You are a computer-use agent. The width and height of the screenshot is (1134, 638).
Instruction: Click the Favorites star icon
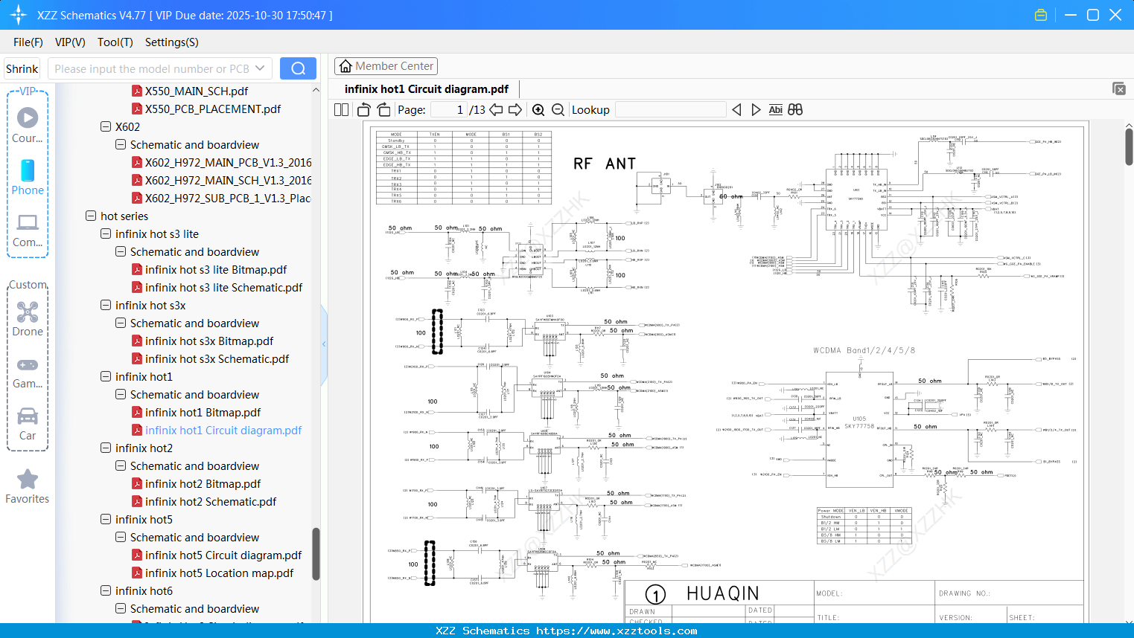tap(27, 480)
